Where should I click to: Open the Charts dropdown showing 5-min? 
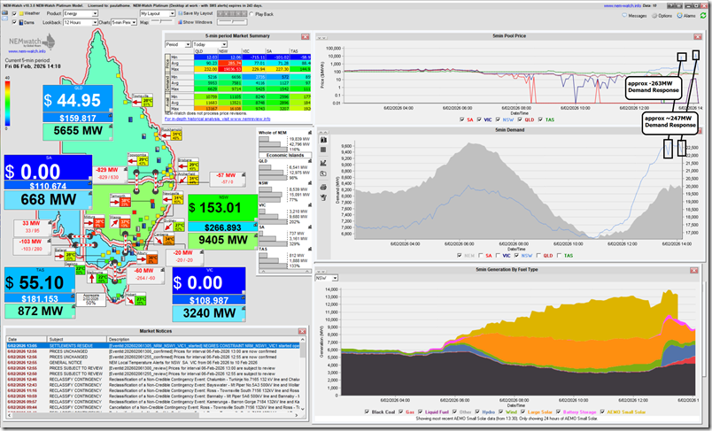[x=124, y=22]
